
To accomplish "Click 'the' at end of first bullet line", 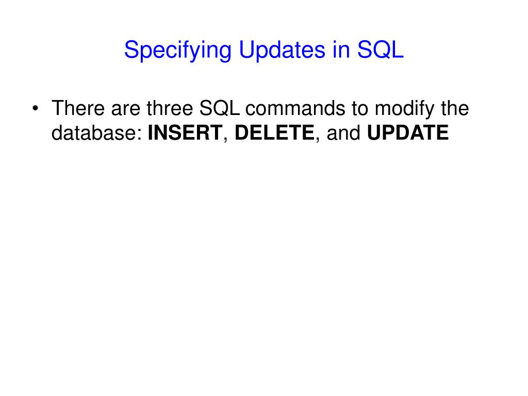I will coord(455,108).
